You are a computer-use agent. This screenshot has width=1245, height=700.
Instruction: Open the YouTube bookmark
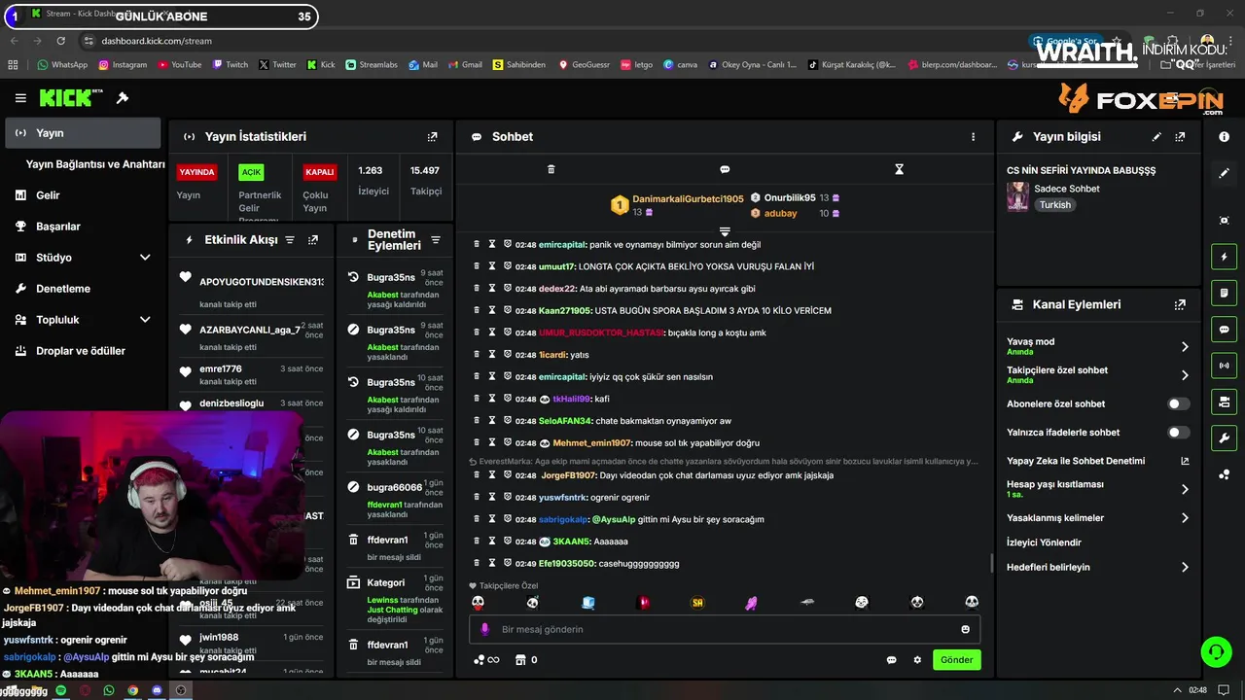(x=179, y=65)
